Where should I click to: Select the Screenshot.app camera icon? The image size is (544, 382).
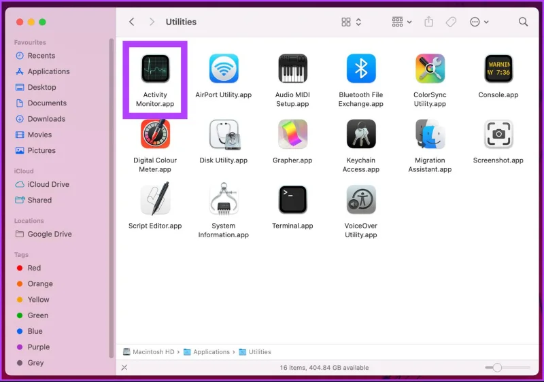(498, 134)
